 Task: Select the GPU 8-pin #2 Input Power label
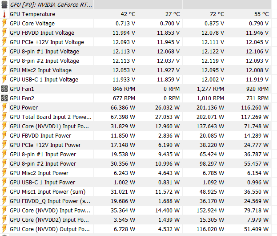click(x=43, y=164)
